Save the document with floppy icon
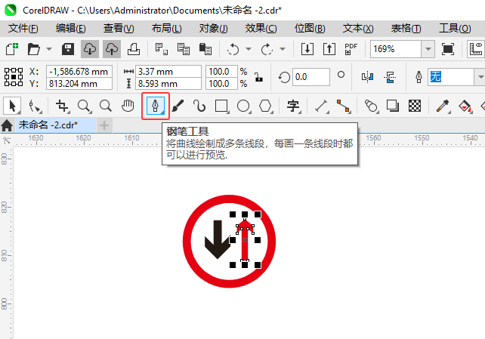This screenshot has height=339, width=485. [x=68, y=49]
